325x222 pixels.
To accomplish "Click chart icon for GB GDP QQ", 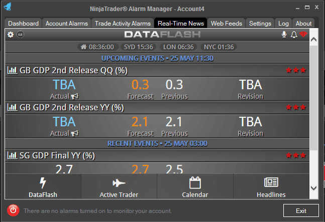I will 12,70.
